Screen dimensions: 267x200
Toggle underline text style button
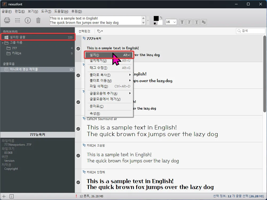click(197, 22)
